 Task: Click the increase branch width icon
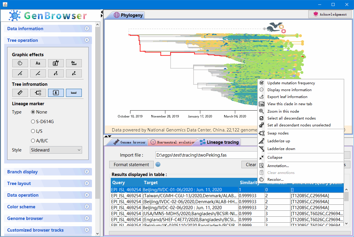(x=20, y=73)
